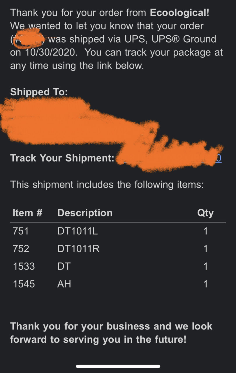Tap the AH description
The height and width of the screenshot is (373, 236).
click(x=64, y=284)
